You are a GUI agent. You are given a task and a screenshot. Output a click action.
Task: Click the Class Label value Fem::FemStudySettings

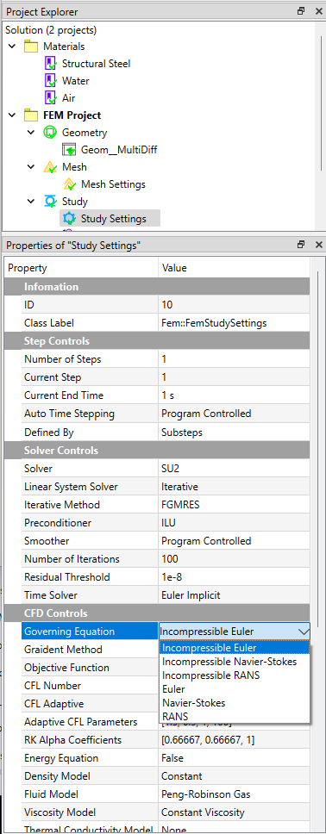pos(235,323)
